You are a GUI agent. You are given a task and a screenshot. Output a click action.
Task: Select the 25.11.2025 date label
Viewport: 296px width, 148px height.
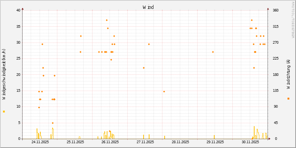pos(75,142)
